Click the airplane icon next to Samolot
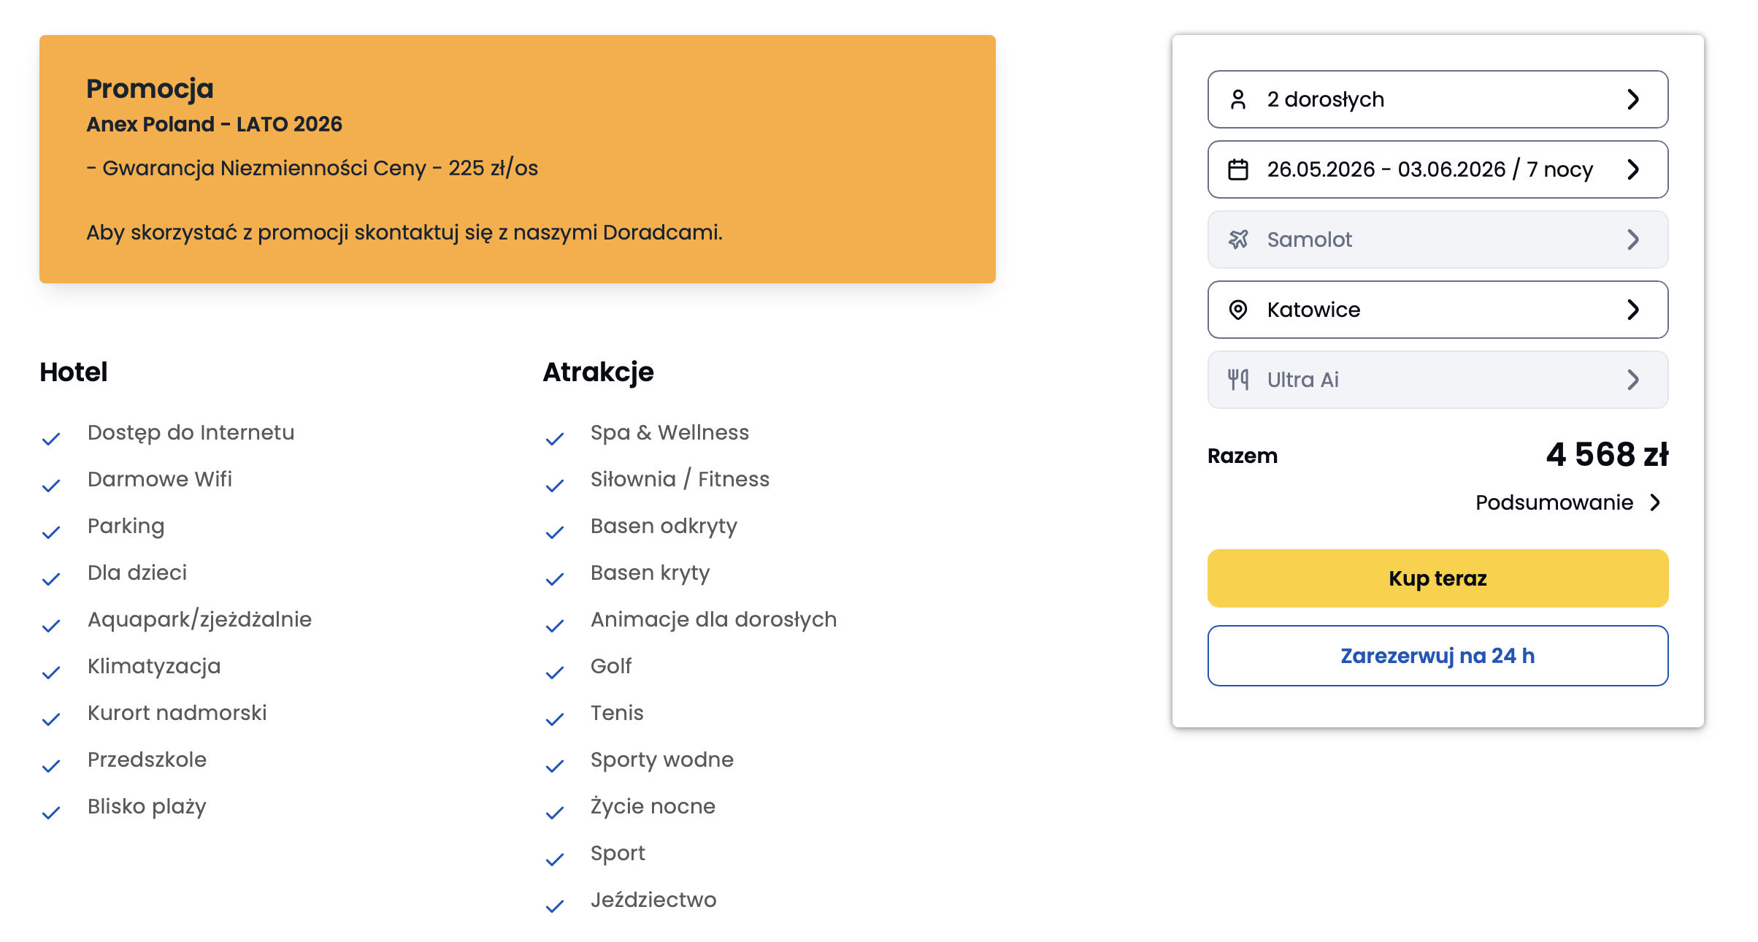Image resolution: width=1758 pixels, height=942 pixels. [1237, 240]
